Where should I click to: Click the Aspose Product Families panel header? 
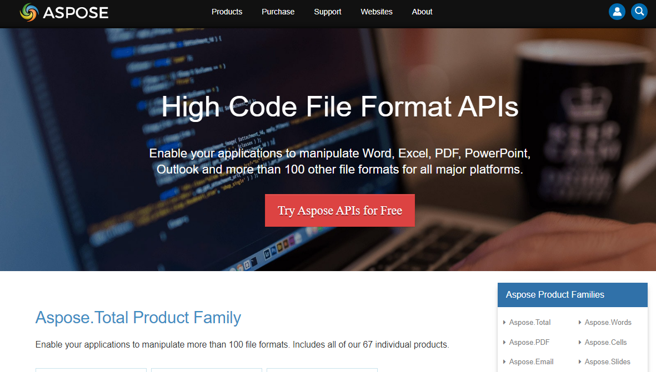[x=572, y=295]
